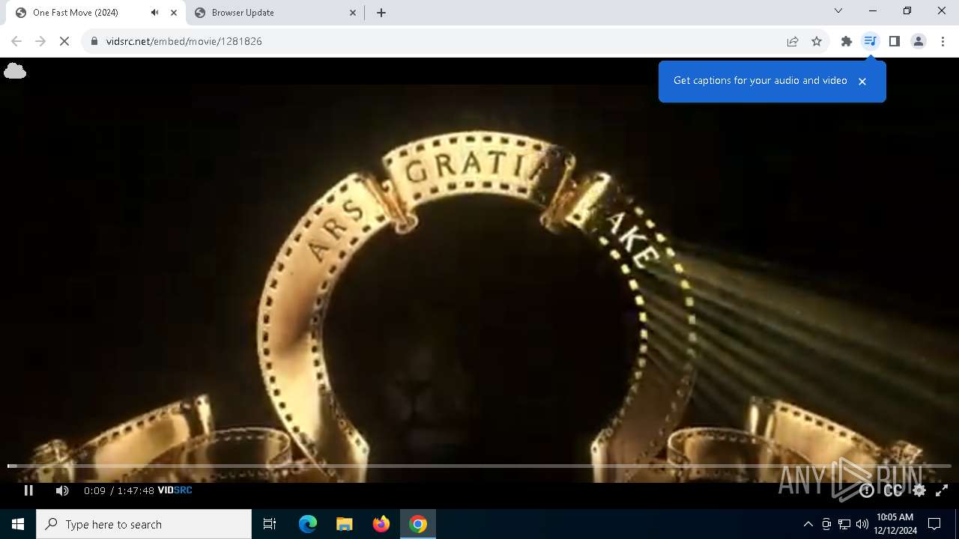Toggle closed captions CC in player
This screenshot has height=539, width=959.
pos(893,490)
